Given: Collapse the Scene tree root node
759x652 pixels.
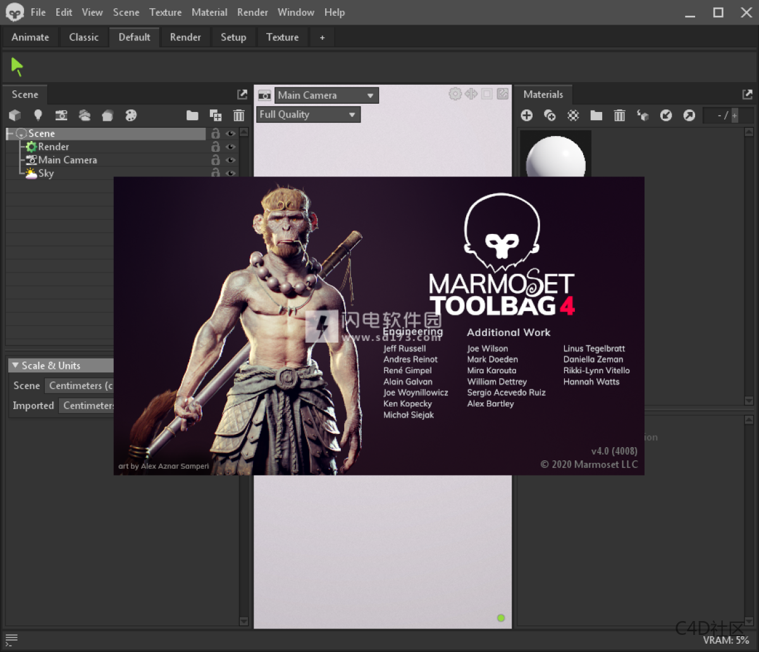Looking at the screenshot, I should (10, 133).
